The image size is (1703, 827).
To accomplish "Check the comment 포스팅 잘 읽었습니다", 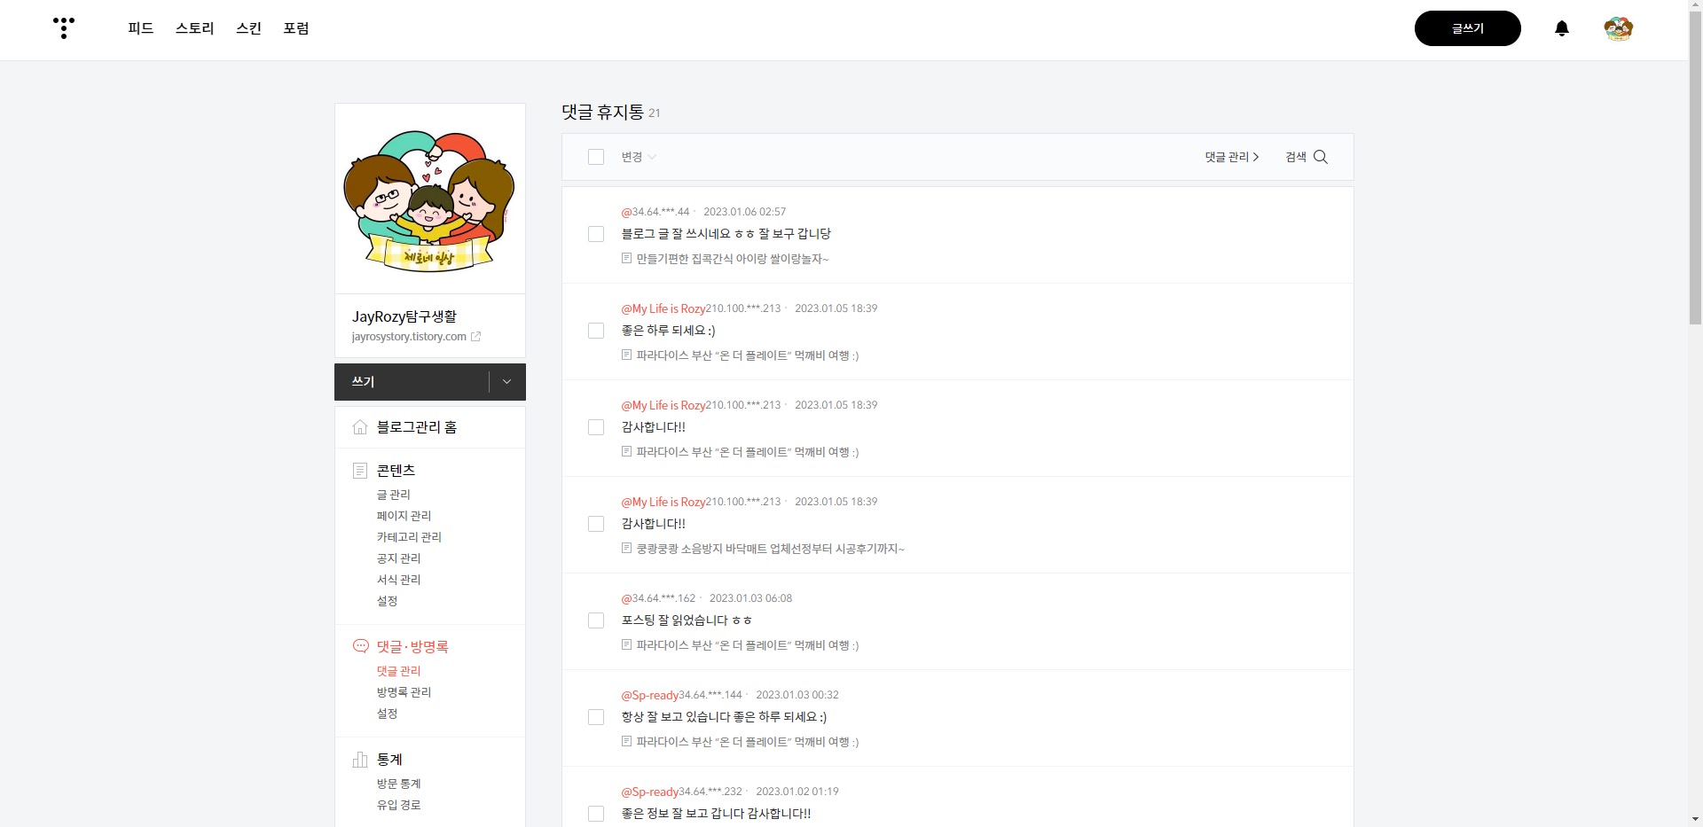I will (x=596, y=620).
